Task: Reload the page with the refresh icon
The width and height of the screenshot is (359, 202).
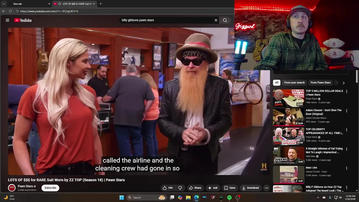Action: tap(10, 11)
